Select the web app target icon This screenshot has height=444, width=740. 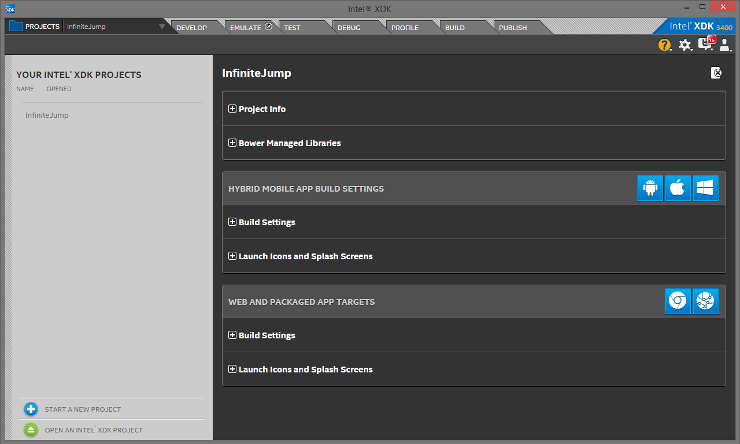pyautogui.click(x=706, y=301)
